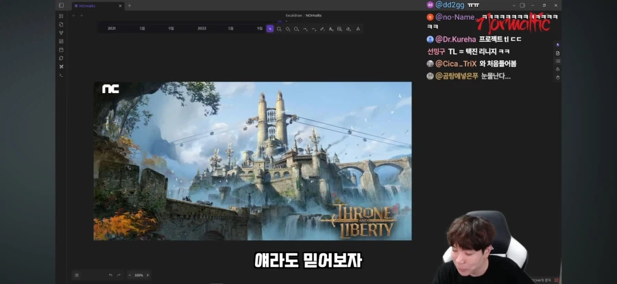Toggle the lock icon in the right panel
Screen dimensions: 617x284
[x=557, y=69]
